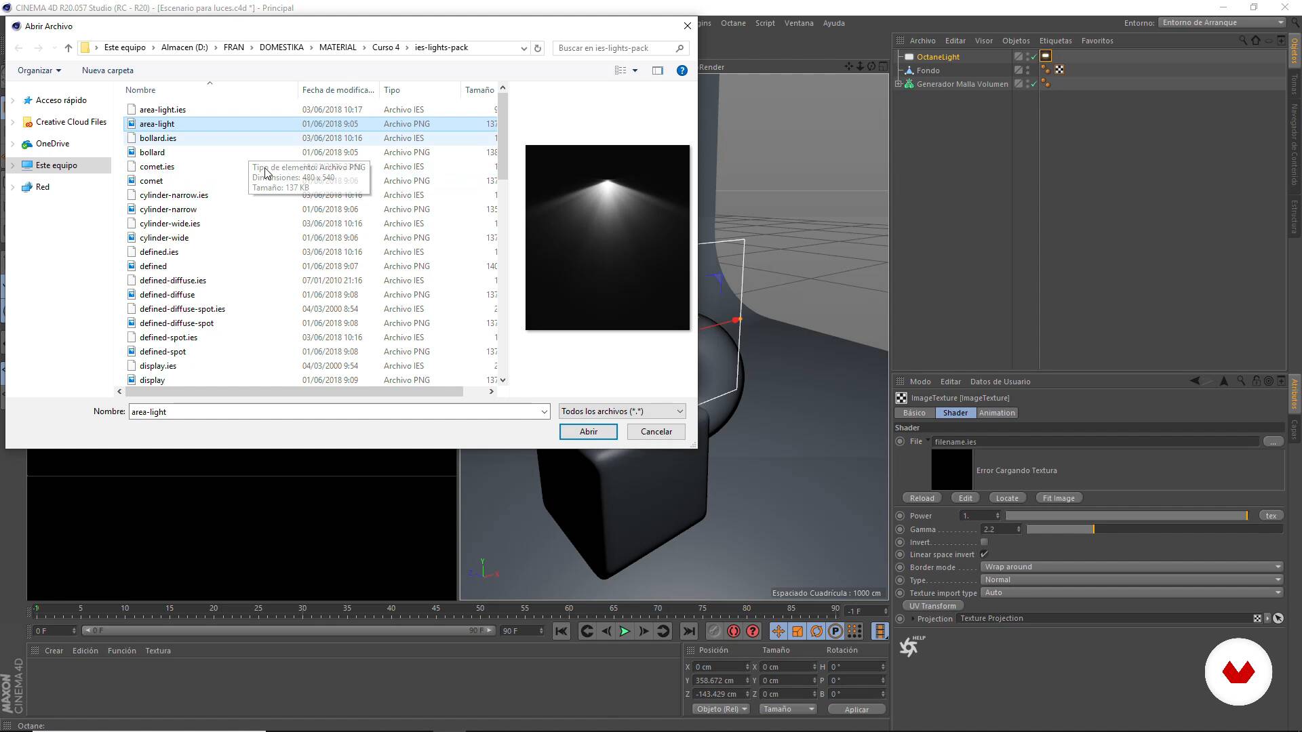The height and width of the screenshot is (732, 1302).
Task: Toggle point level animation dots icon
Action: pyautogui.click(x=854, y=632)
